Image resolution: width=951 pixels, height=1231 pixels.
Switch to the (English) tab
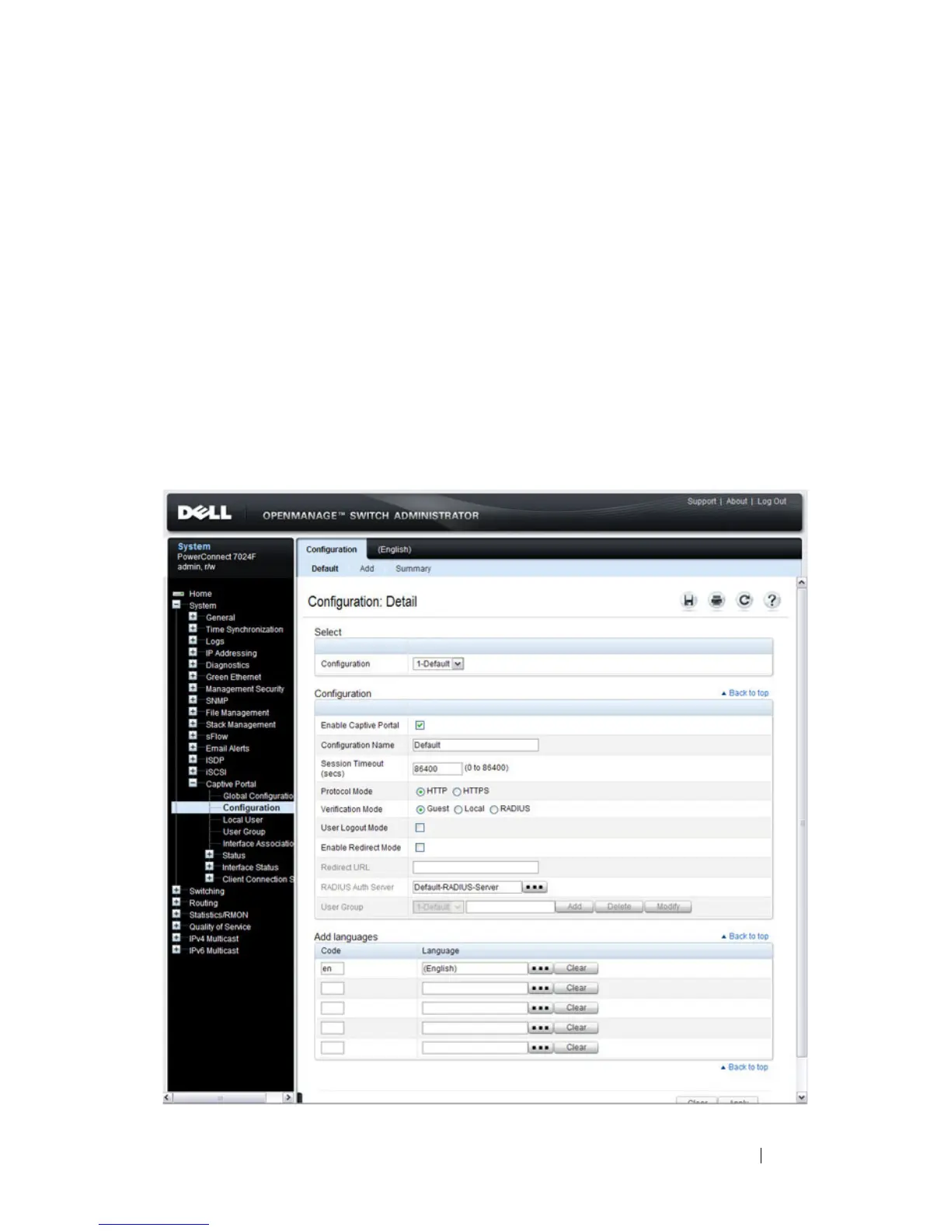tap(395, 549)
